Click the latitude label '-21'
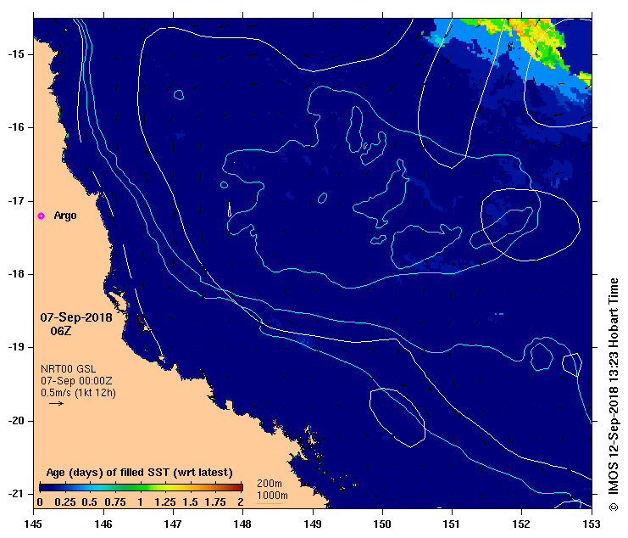This screenshot has height=538, width=628. click(15, 494)
